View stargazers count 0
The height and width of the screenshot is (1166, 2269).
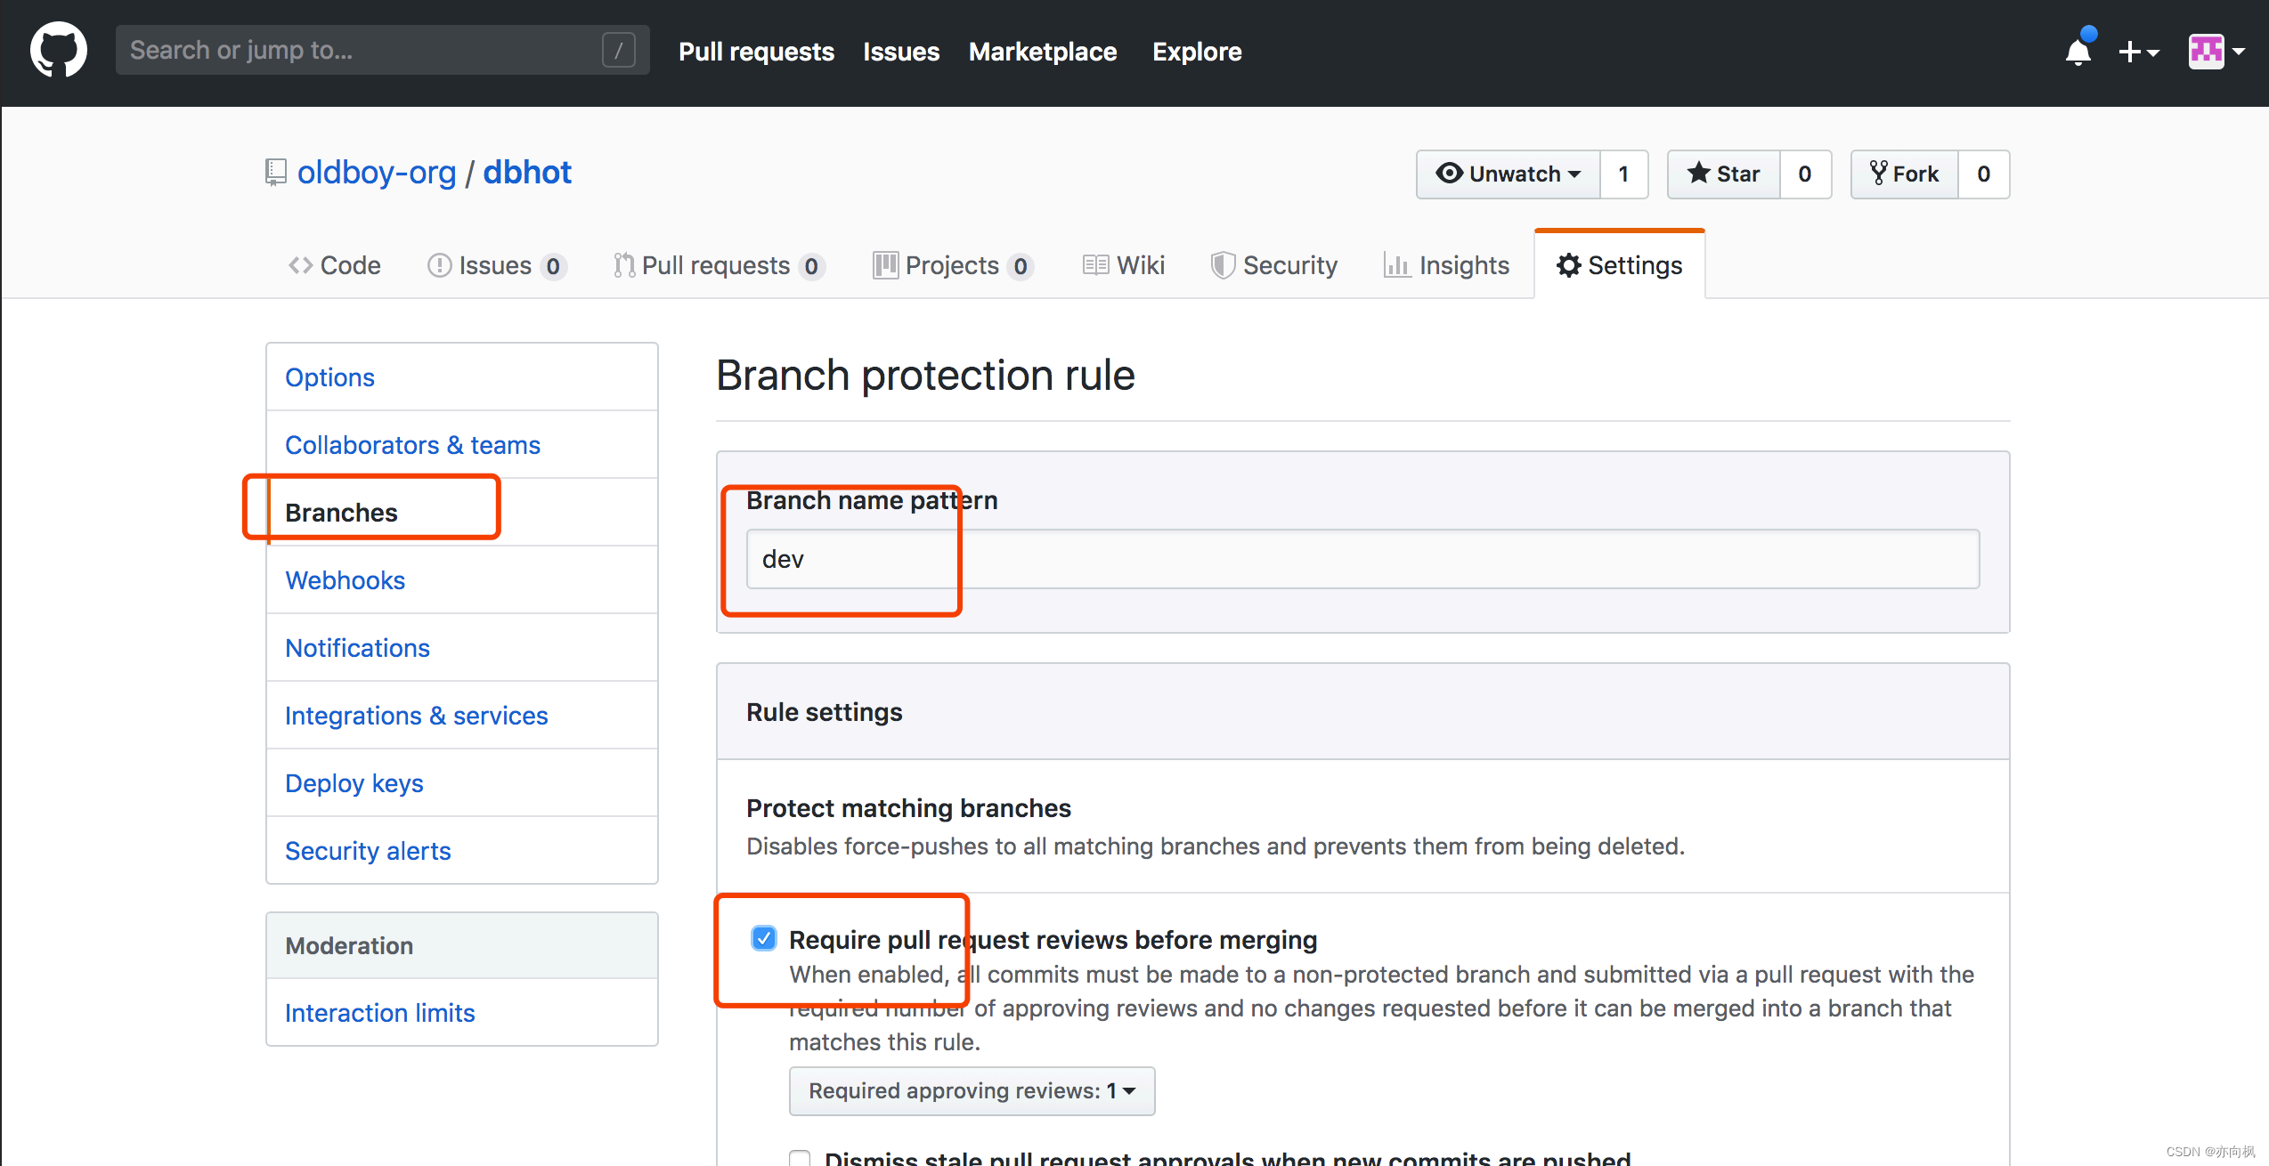pyautogui.click(x=1805, y=174)
